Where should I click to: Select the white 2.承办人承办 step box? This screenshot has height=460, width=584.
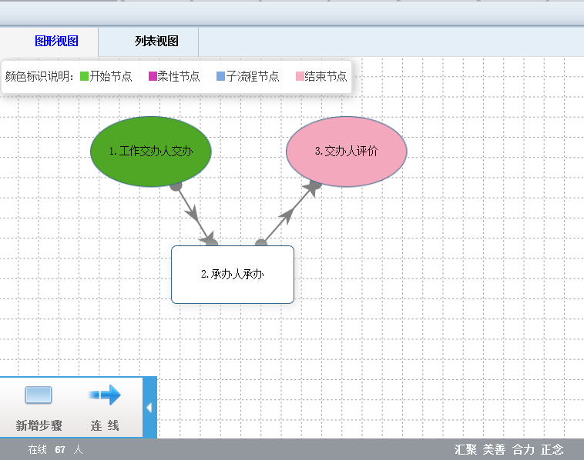point(233,275)
